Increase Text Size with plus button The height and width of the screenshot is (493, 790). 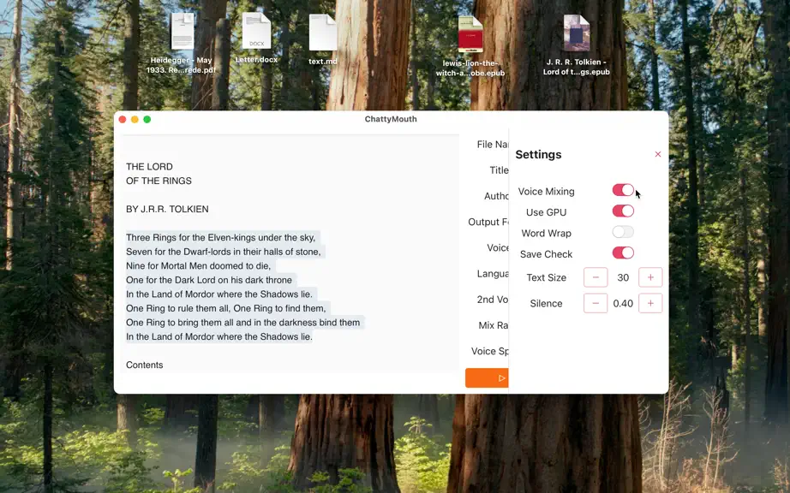(x=650, y=277)
